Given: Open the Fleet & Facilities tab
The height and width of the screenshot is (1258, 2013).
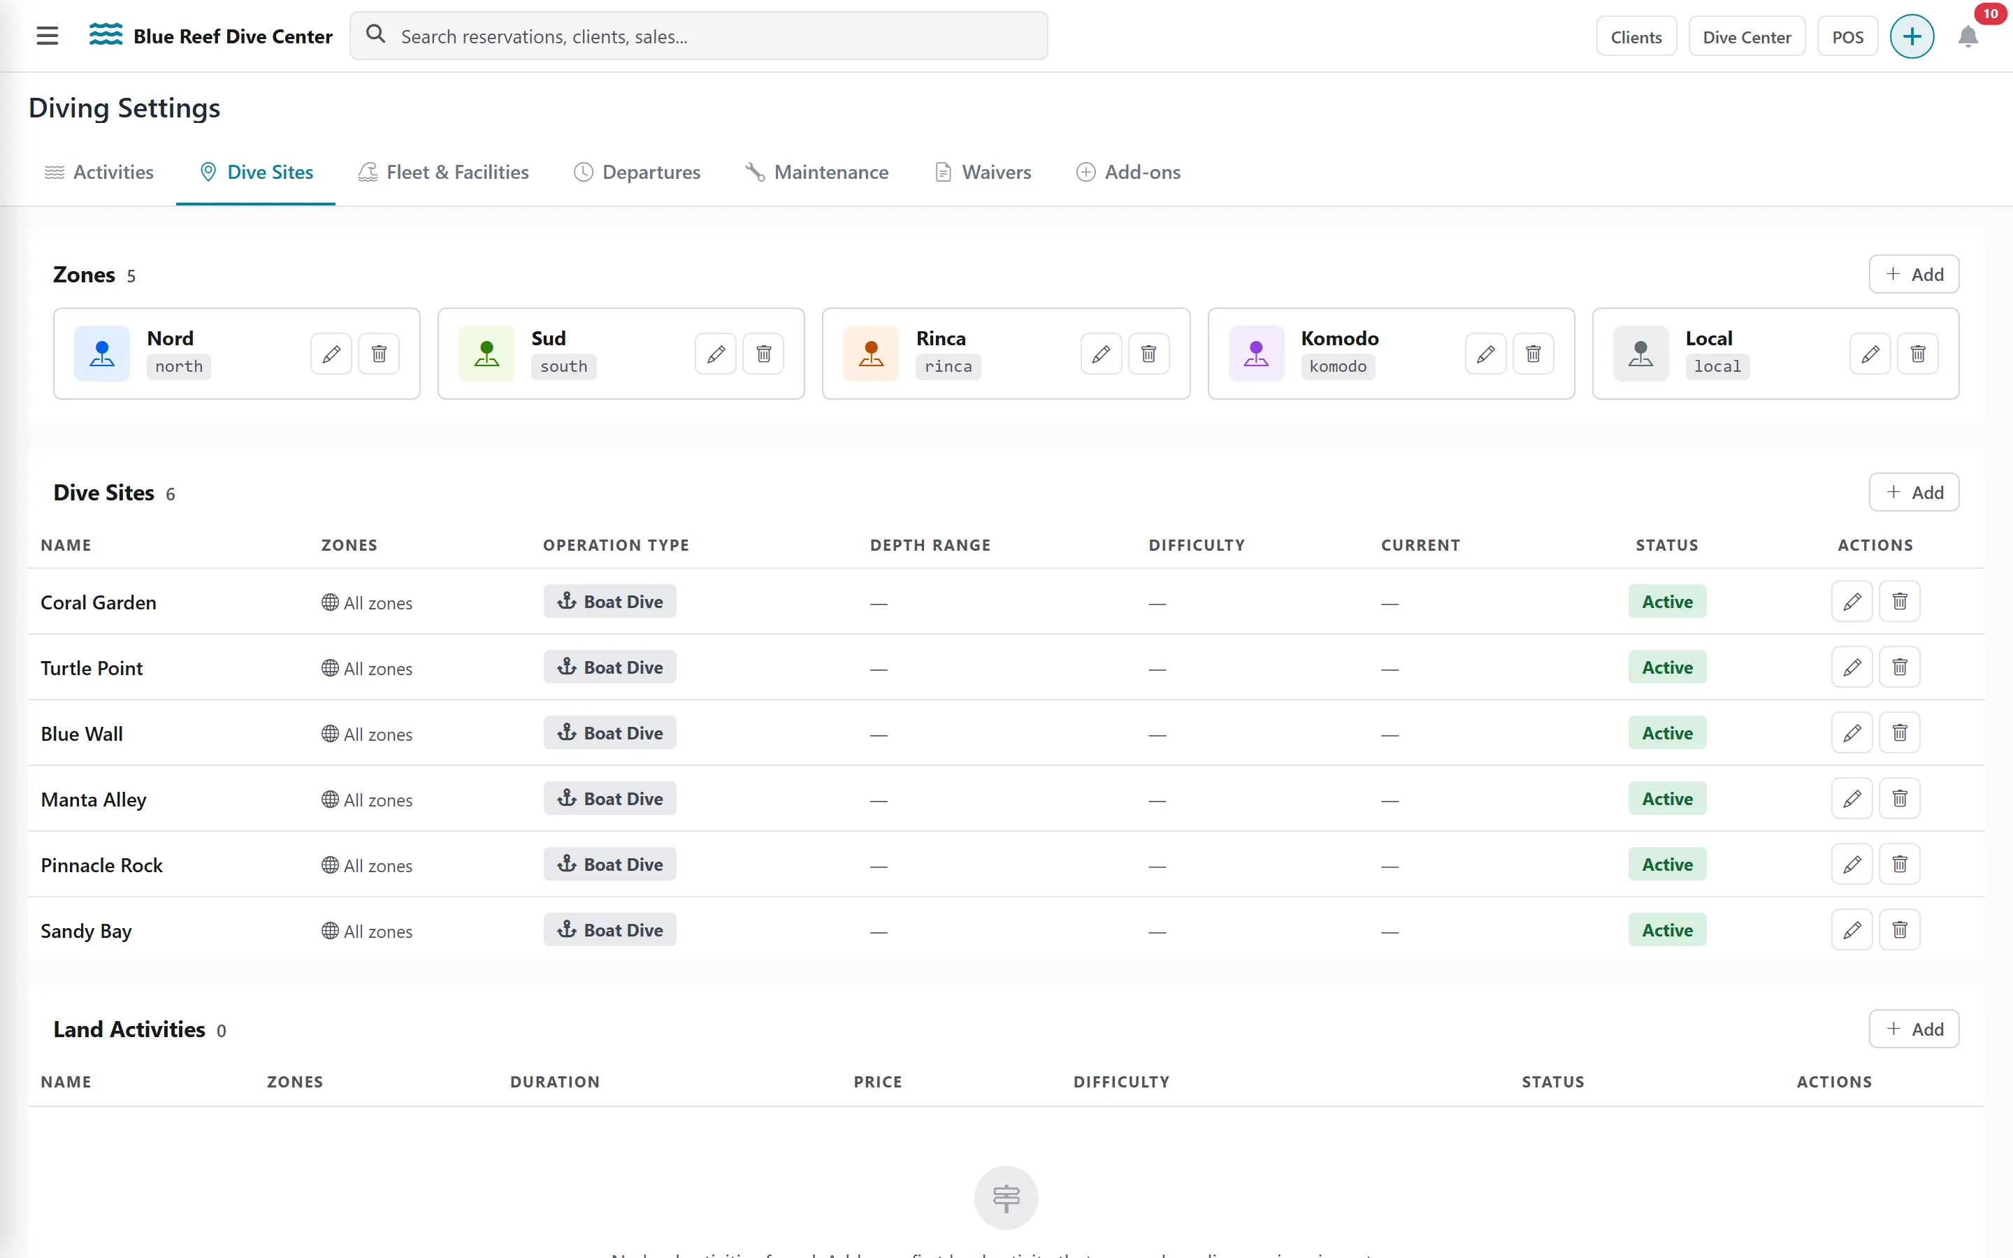Looking at the screenshot, I should (443, 172).
